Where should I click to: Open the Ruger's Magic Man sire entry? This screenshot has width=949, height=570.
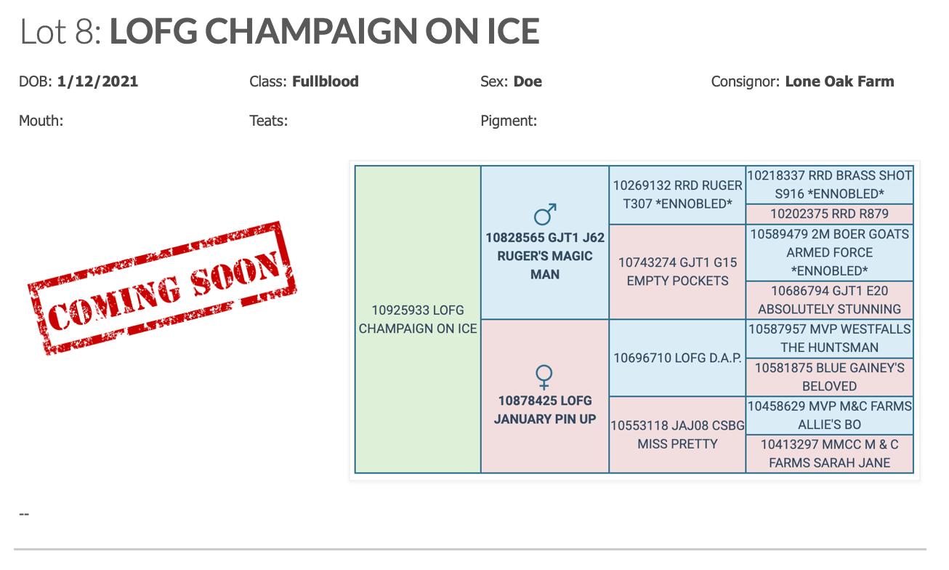[x=545, y=256]
